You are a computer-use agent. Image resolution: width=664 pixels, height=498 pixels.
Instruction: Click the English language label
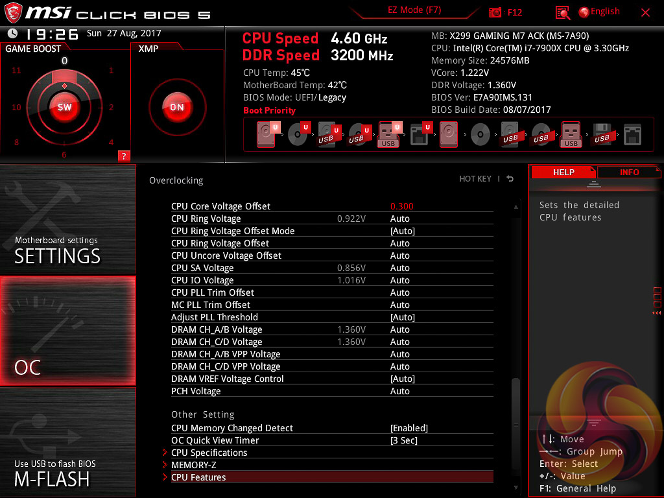(605, 12)
